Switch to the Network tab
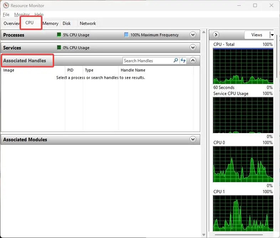 pyautogui.click(x=88, y=23)
